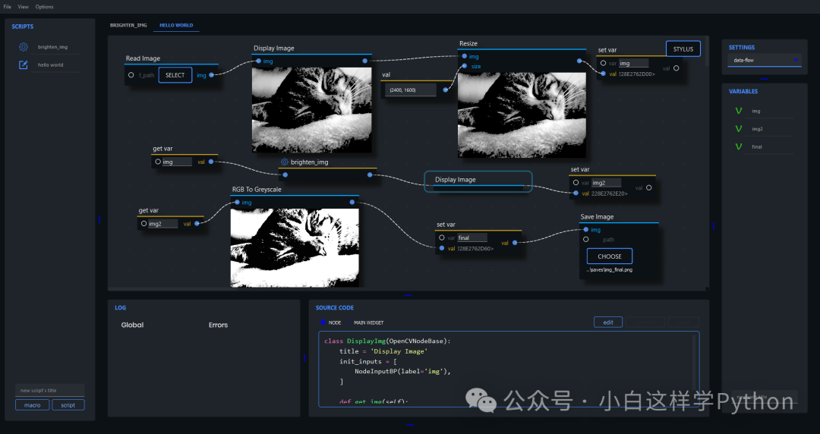
Task: Click the 'class DisplayImg(OpenCVNodeBase):' code line
Action: [387, 341]
